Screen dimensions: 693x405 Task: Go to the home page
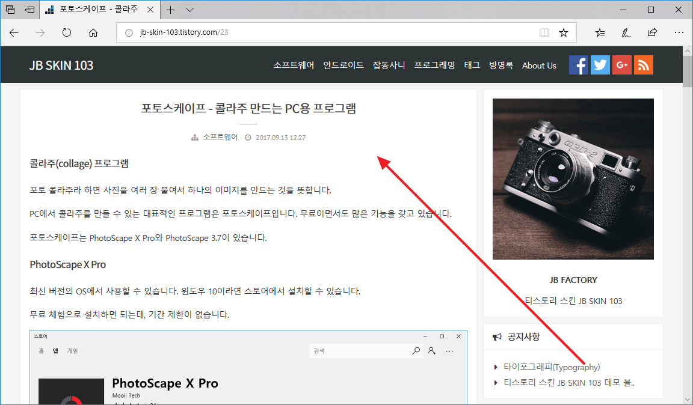(x=93, y=32)
